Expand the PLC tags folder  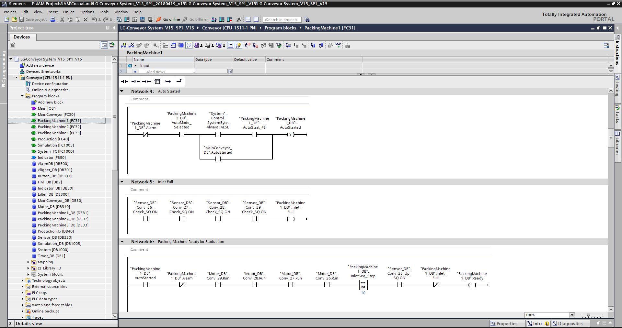tap(22, 293)
